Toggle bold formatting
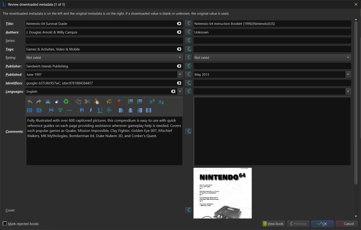 (x=82, y=110)
